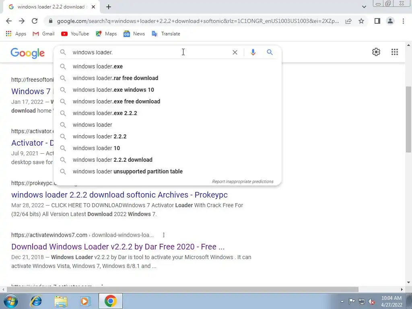Go forward to next page
The height and width of the screenshot is (309, 412).
(x=22, y=21)
